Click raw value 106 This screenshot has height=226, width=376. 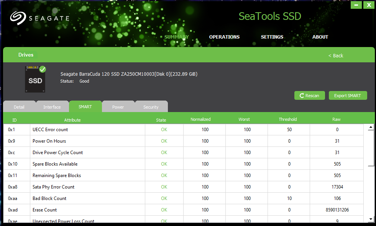pos(337,198)
